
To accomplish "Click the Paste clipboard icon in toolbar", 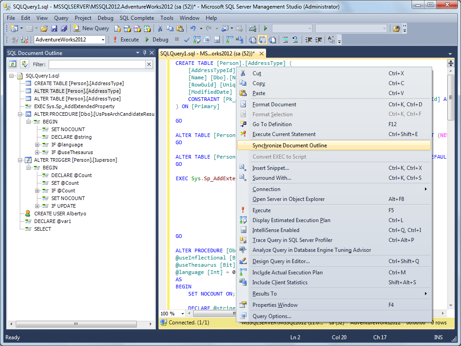I will pyautogui.click(x=180, y=28).
